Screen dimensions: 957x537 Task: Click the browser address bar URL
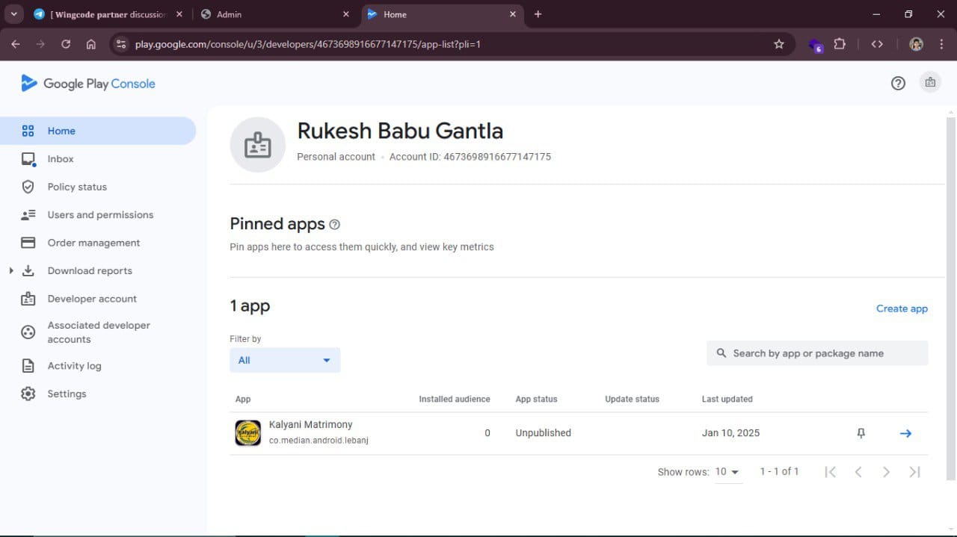[307, 44]
